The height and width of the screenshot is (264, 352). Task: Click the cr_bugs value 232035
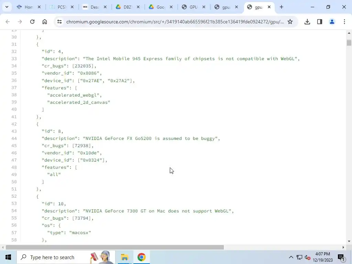coord(83,66)
